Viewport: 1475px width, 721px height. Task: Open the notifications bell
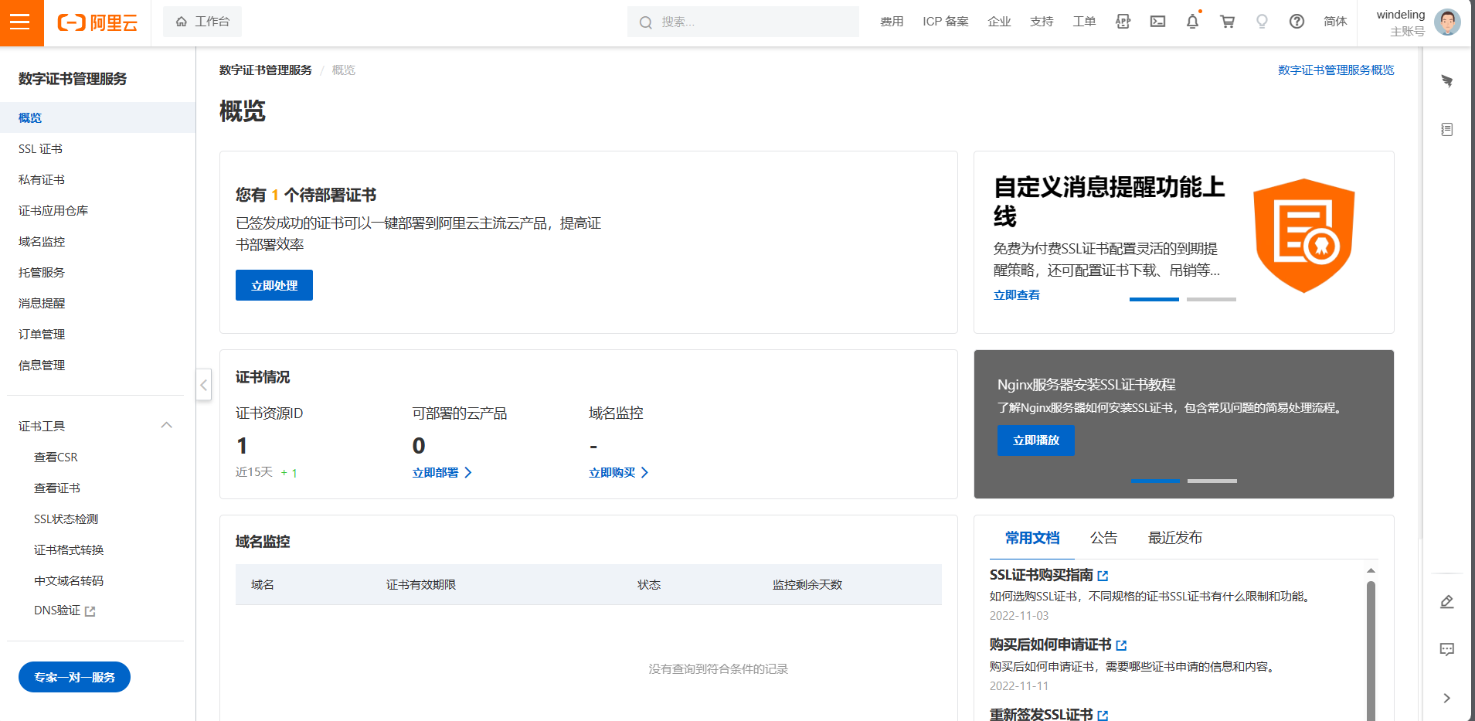coord(1192,22)
